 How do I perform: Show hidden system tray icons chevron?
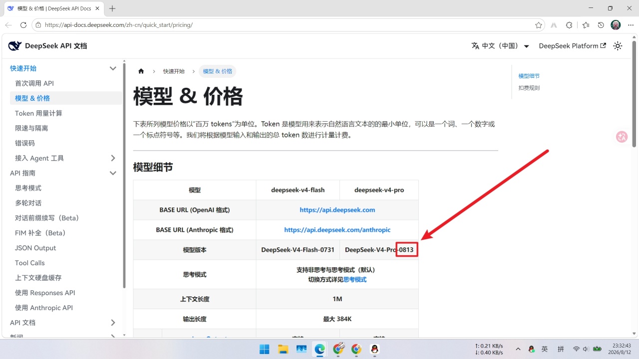518,349
